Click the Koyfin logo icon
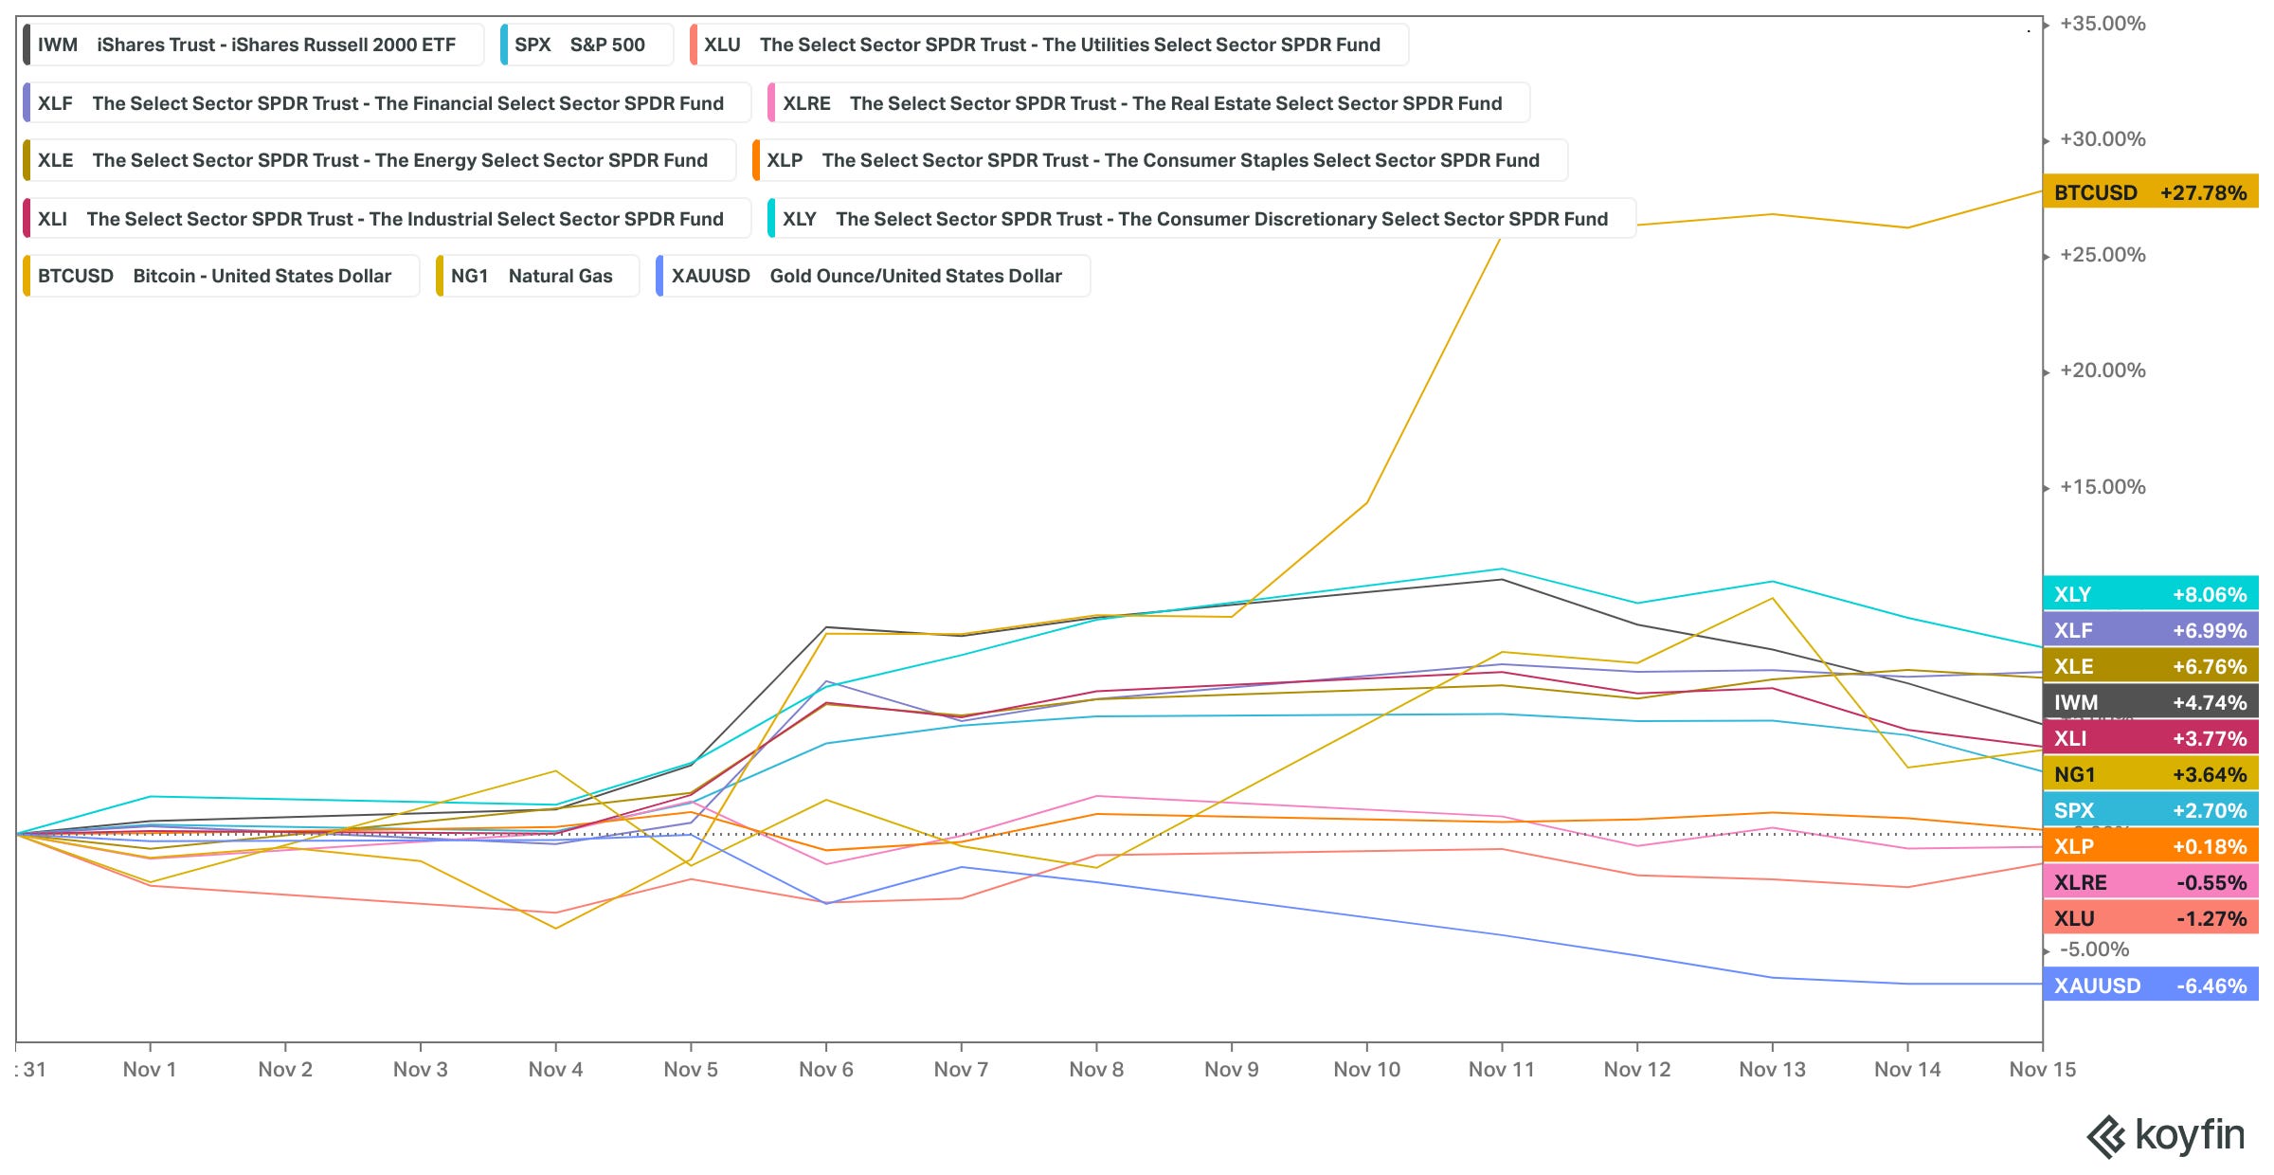2274x1175 pixels. (2107, 1137)
